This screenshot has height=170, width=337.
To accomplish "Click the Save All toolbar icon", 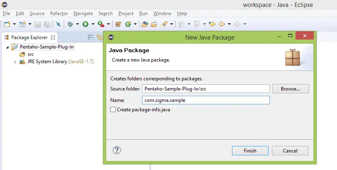I will pyautogui.click(x=47, y=24).
